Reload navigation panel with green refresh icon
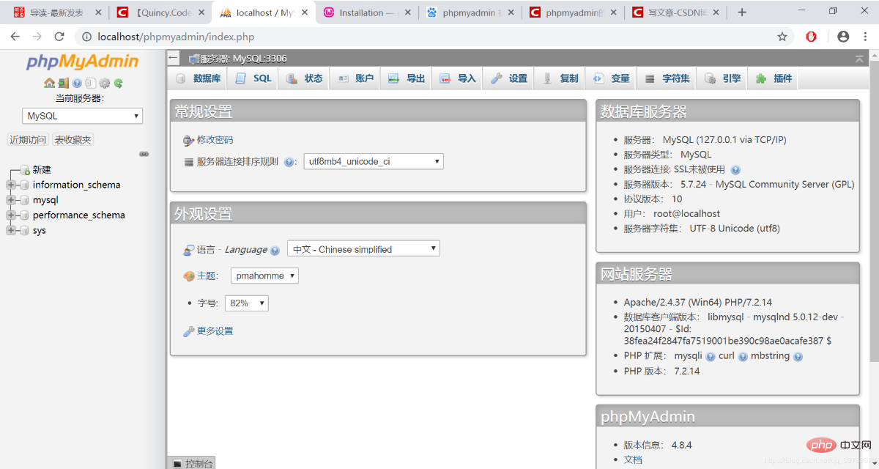The image size is (879, 469). click(118, 84)
